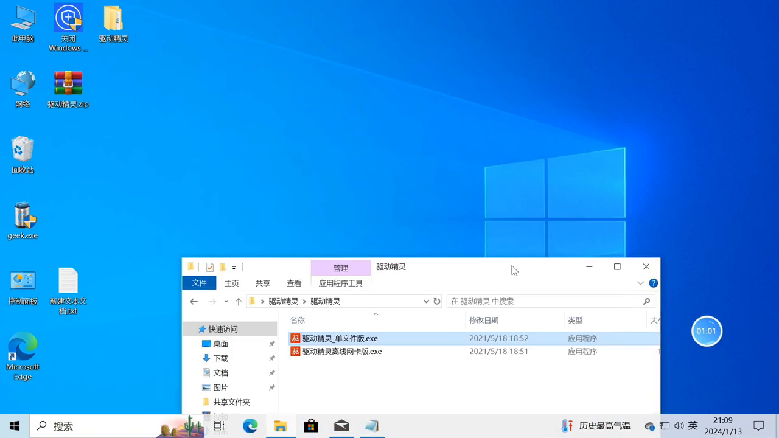Open Explorer help question mark icon

[654, 283]
